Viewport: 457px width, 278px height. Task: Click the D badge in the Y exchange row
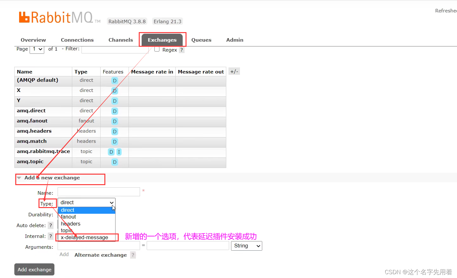click(x=115, y=101)
